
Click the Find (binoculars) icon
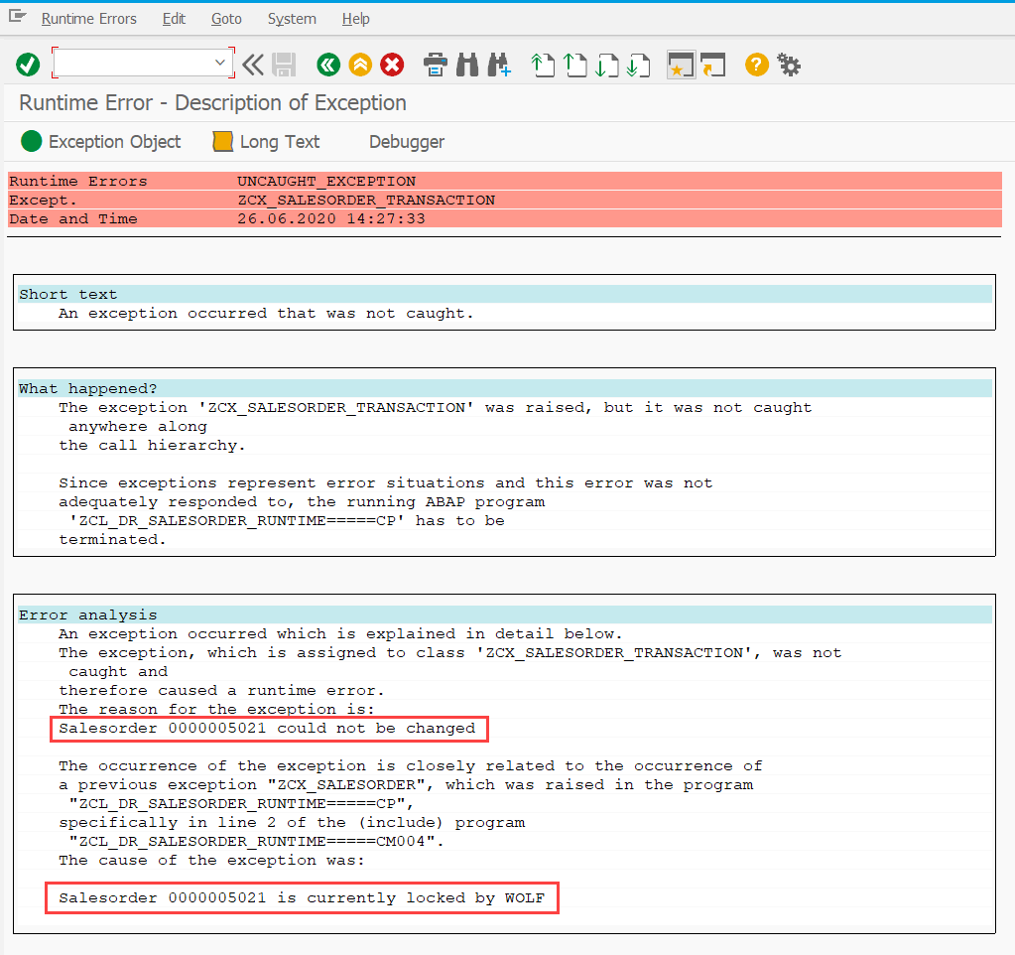click(x=465, y=65)
